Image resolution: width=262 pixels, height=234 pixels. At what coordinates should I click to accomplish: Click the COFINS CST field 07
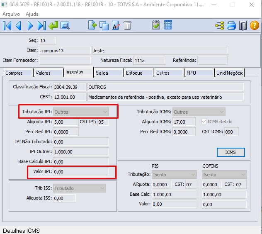tap(241, 185)
